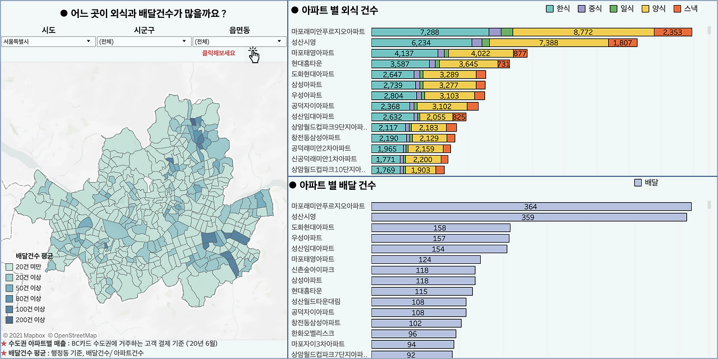
Task: Click 삼성아파트 label in 배달 chart
Action: click(307, 280)
